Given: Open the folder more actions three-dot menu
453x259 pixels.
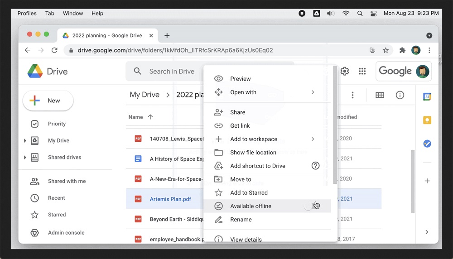Looking at the screenshot, I should pos(352,95).
